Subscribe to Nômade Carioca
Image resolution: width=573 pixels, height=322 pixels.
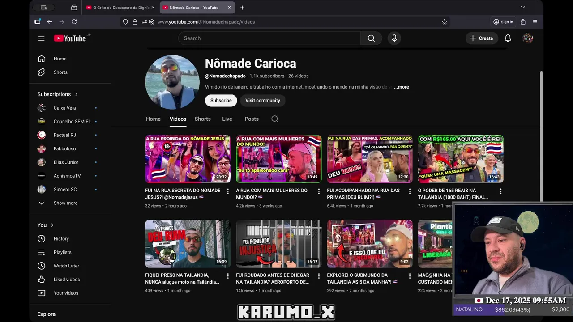(221, 101)
